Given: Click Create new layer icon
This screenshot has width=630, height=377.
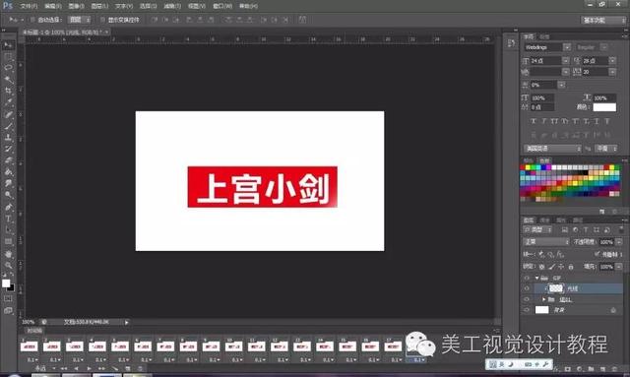Looking at the screenshot, I should pyautogui.click(x=602, y=368).
